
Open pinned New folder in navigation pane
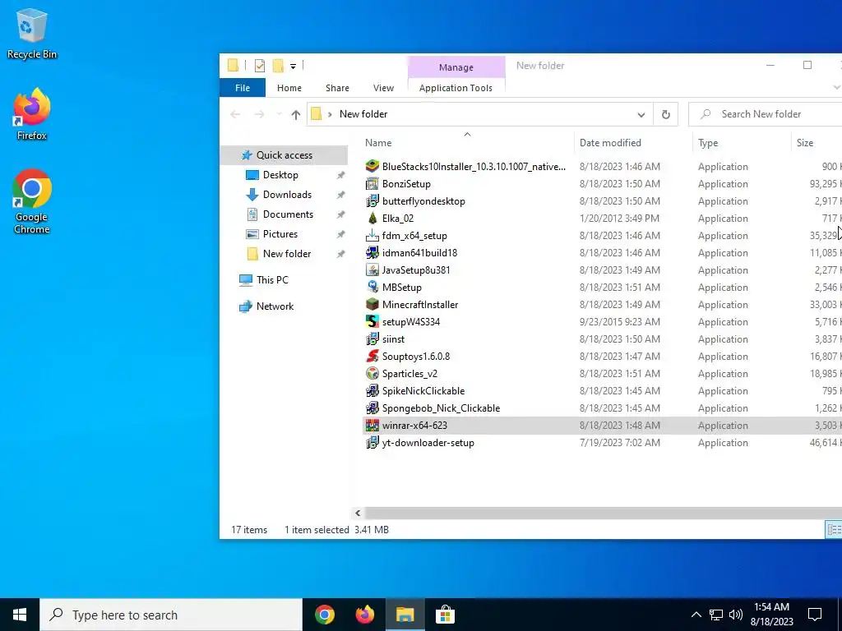click(x=287, y=254)
